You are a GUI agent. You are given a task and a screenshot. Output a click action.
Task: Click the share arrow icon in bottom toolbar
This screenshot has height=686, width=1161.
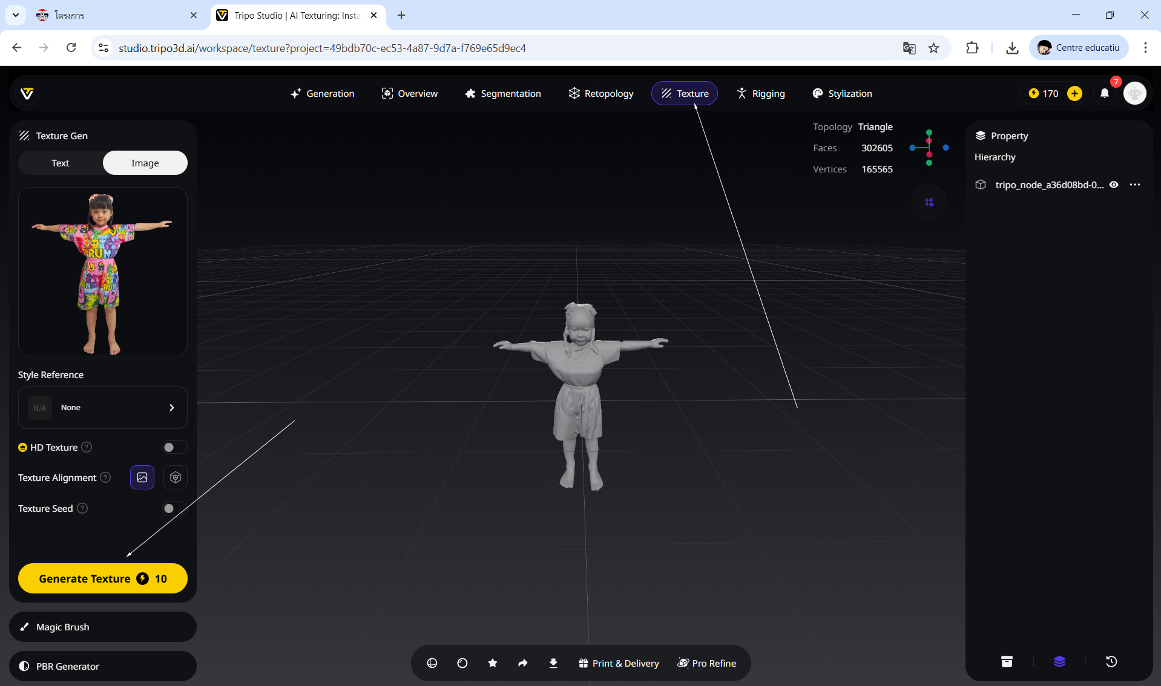tap(523, 663)
